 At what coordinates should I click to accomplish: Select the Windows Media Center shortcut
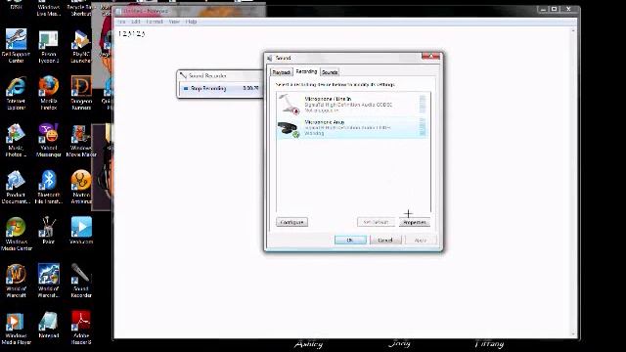click(16, 234)
